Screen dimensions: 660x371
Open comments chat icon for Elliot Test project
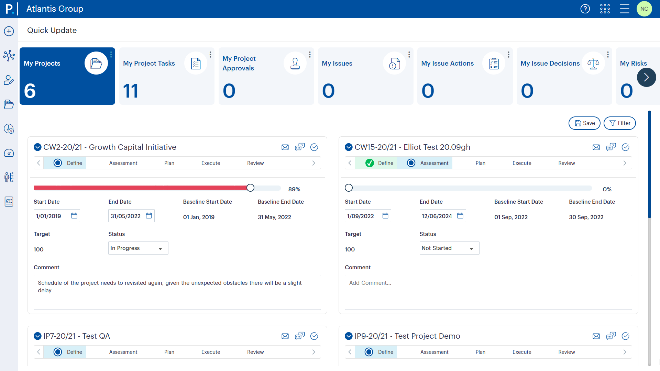611,147
